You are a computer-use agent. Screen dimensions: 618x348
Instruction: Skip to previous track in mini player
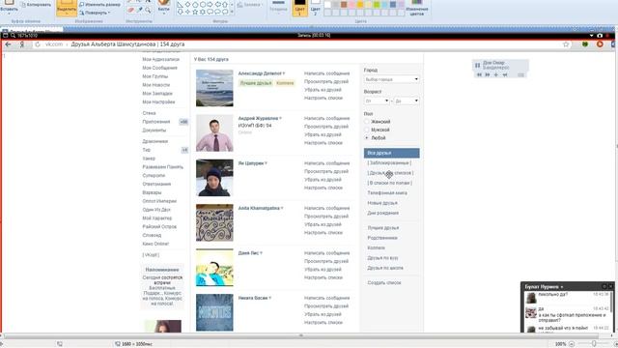coord(479,74)
